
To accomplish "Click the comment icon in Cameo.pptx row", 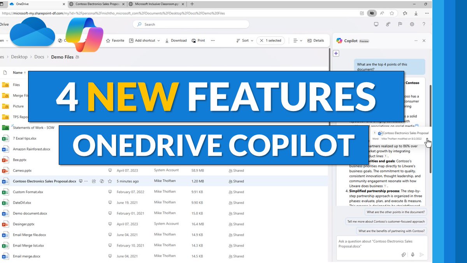I will [x=110, y=170].
